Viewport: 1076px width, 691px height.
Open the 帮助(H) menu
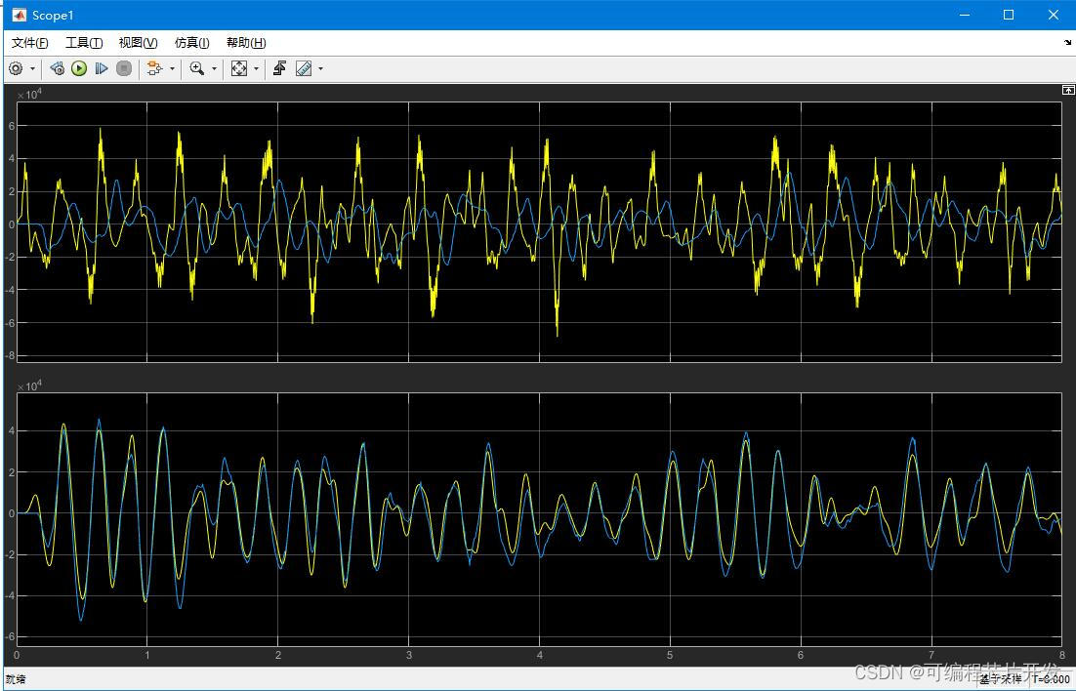(x=245, y=43)
